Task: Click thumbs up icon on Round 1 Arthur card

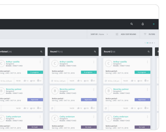Action: point(78,81)
